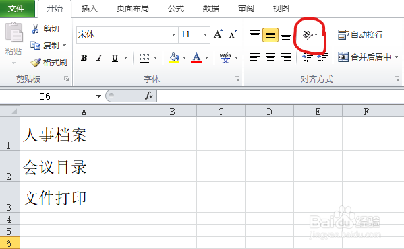Screen dimensions: 404x249
Task: Increase font size with large A
Action: tap(219, 34)
